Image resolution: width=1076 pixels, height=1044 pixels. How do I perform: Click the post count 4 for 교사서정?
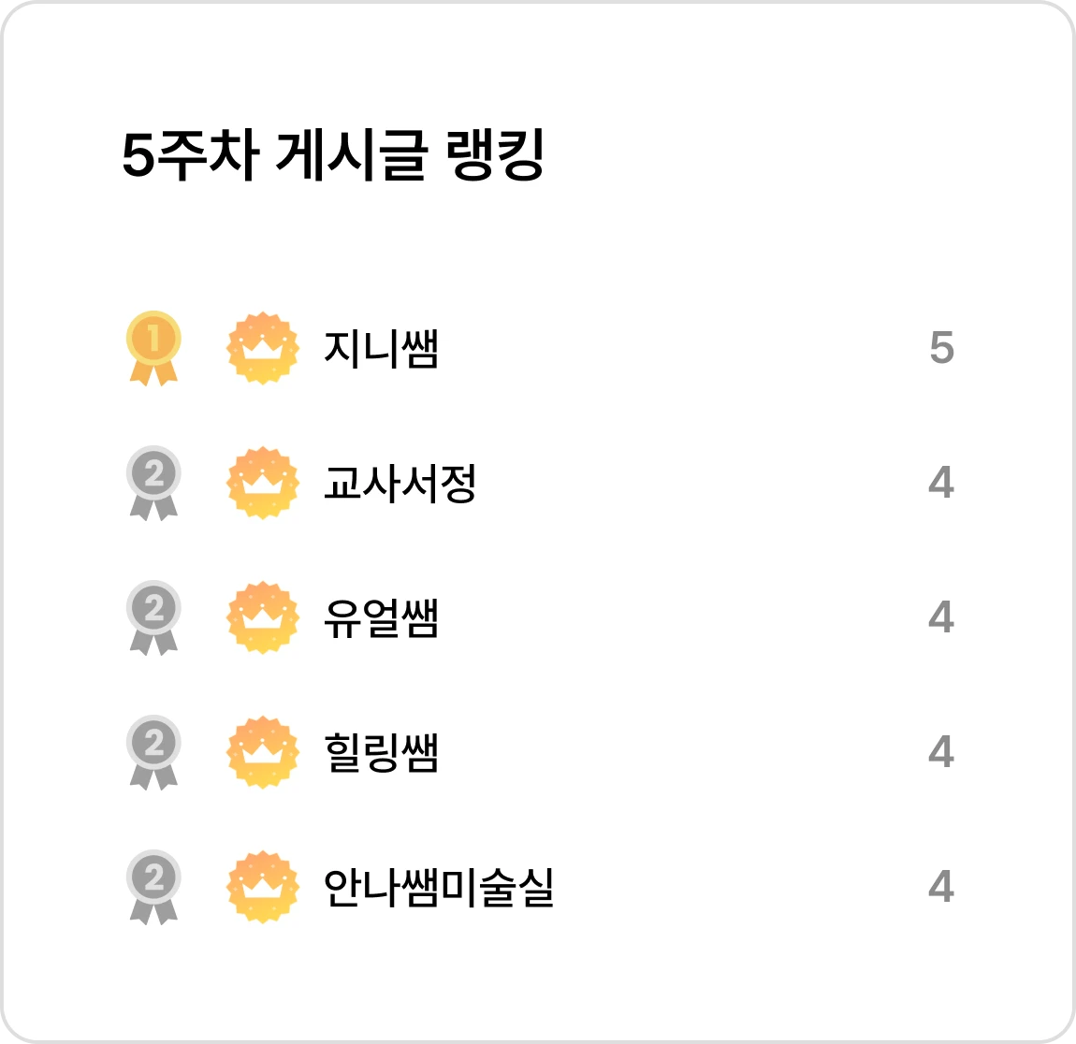click(x=941, y=482)
